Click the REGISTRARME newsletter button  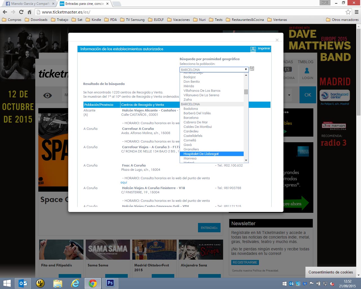[x=245, y=262]
